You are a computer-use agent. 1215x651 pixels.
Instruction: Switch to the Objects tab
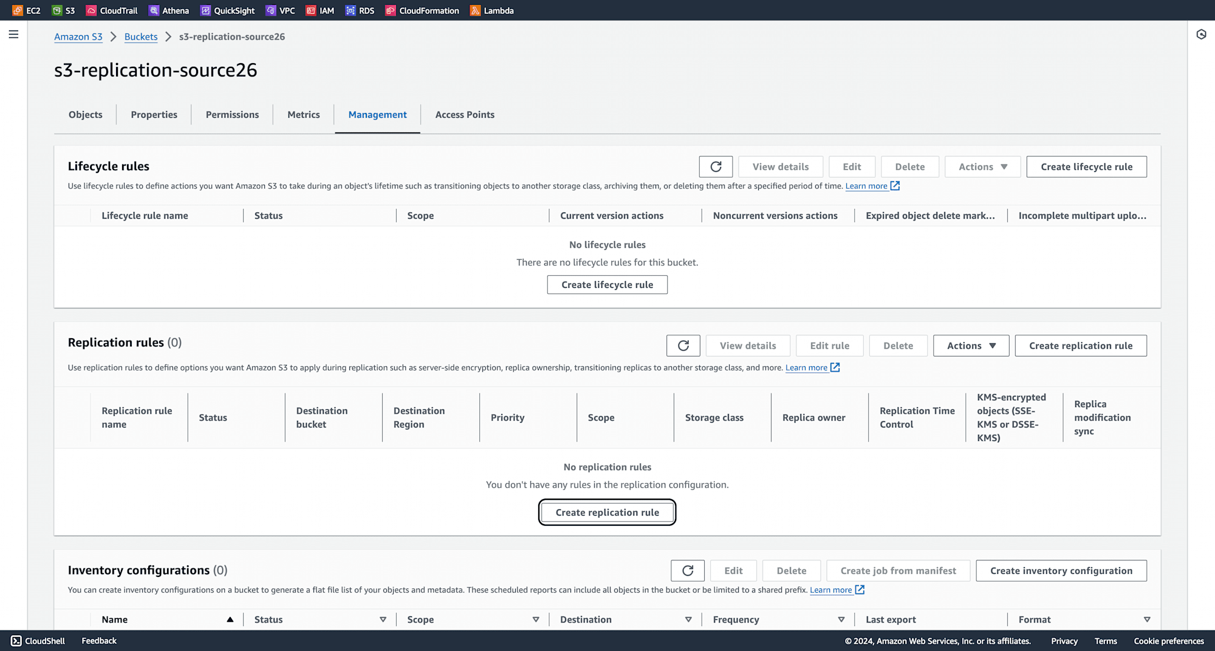coord(86,115)
